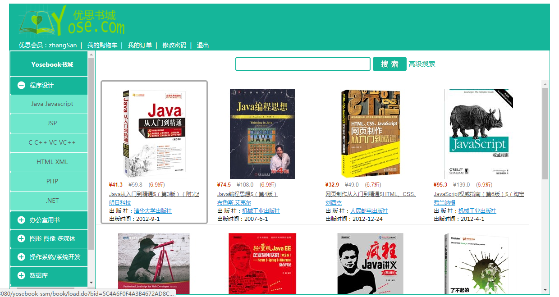Select the HTML XML subcategory
The width and height of the screenshot is (559, 297).
tap(49, 162)
